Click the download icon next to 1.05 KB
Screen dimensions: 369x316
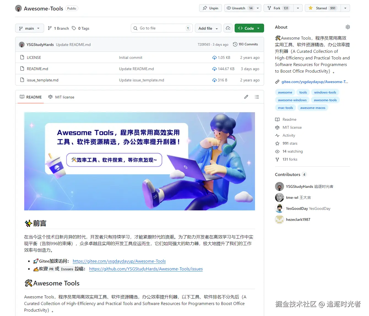coord(214,57)
